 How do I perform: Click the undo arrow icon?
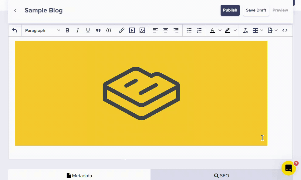click(x=15, y=30)
